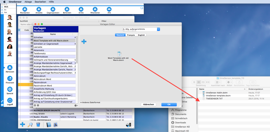270x132 pixels.
Task: Click the add template circle button under Vorlagen list
Action: [35, 105]
